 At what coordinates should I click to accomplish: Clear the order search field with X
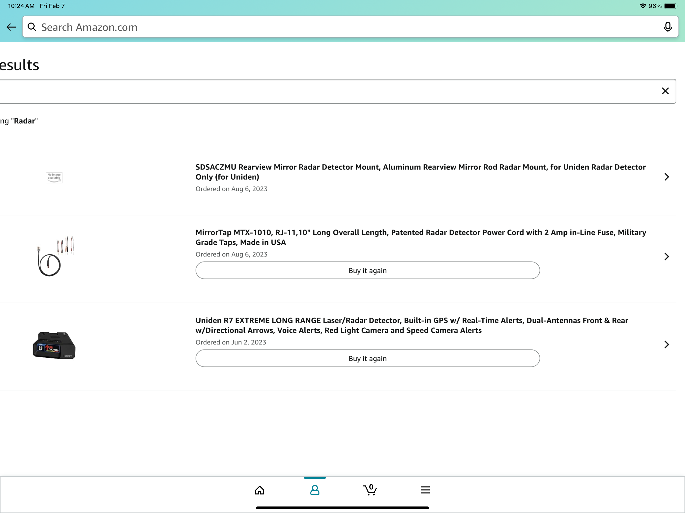(665, 91)
